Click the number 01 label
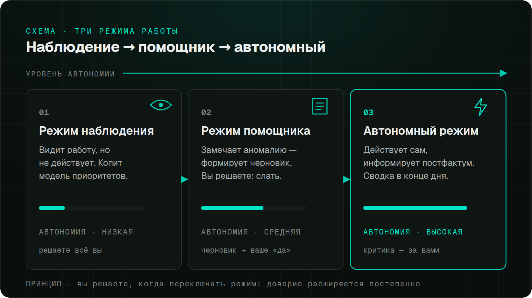 pyautogui.click(x=44, y=112)
